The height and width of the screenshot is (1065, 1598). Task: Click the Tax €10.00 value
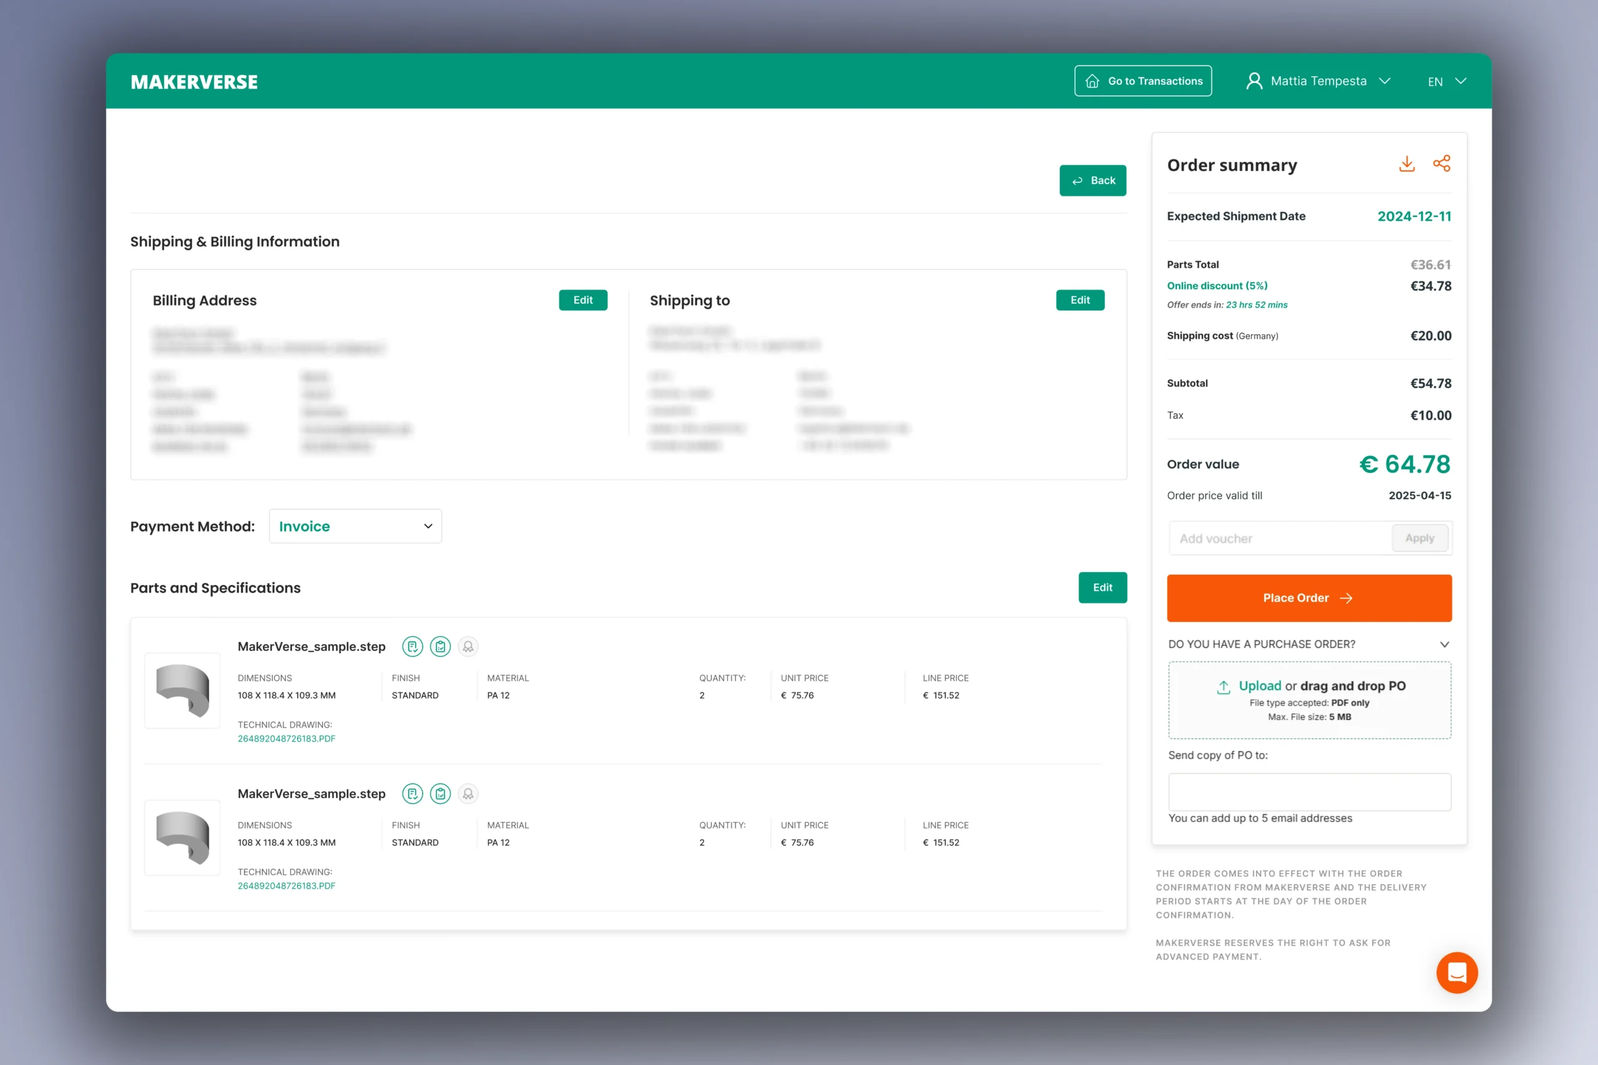coord(1430,415)
